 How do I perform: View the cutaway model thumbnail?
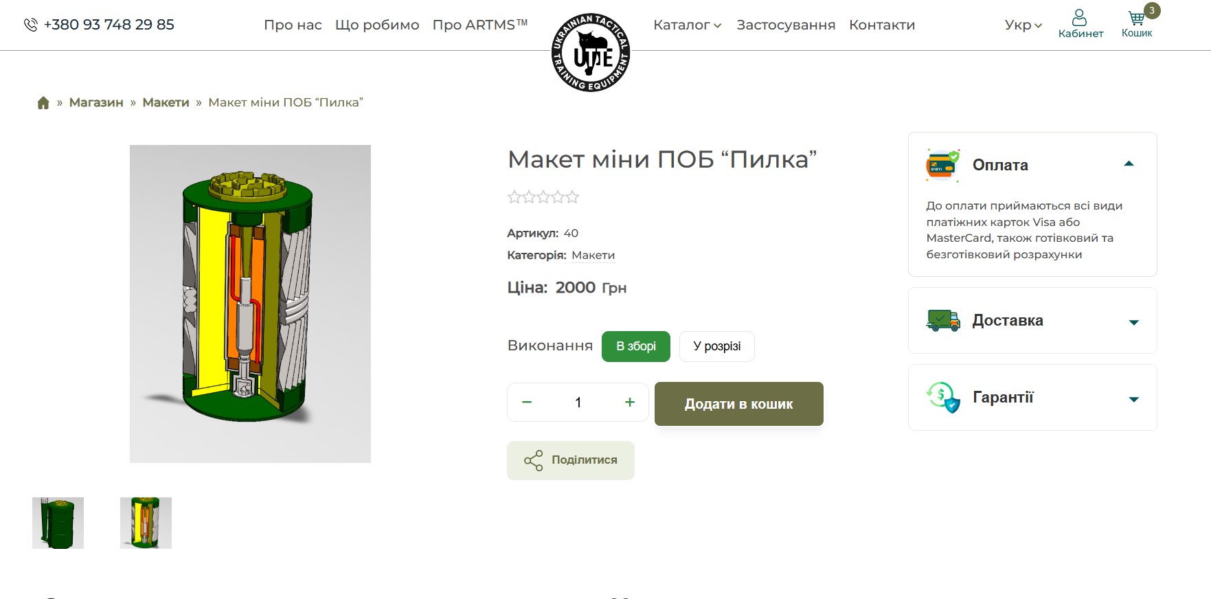(x=146, y=523)
